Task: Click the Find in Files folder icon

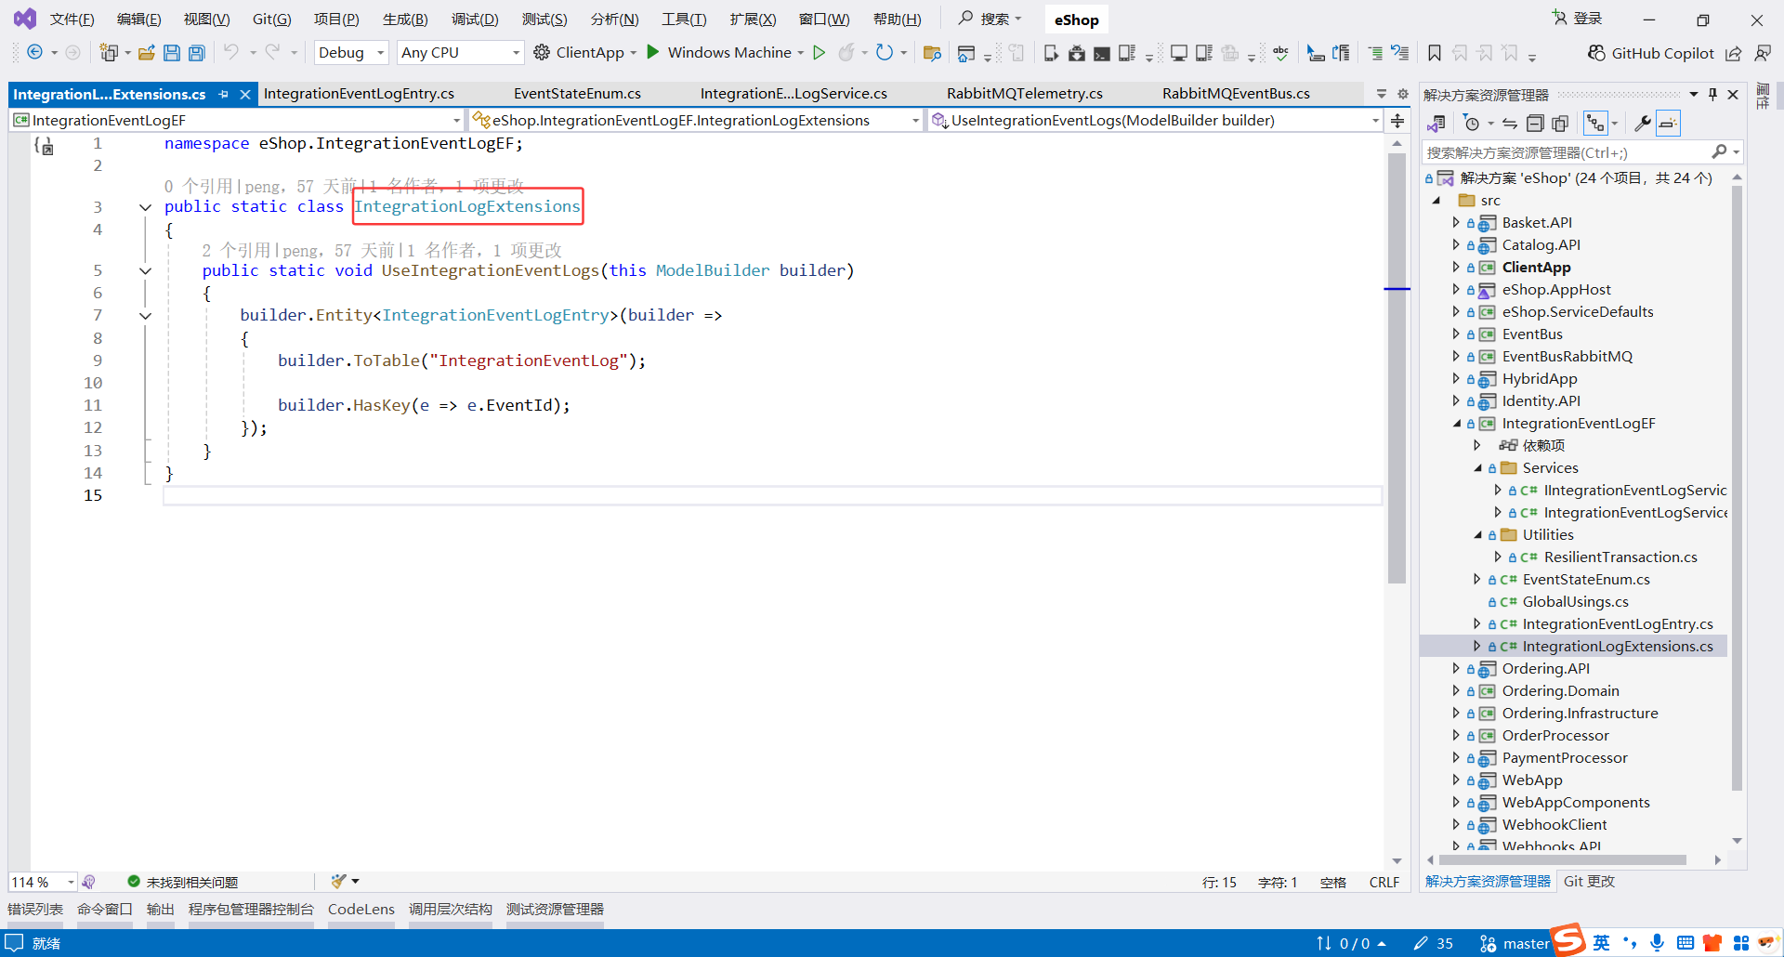Action: pos(932,53)
